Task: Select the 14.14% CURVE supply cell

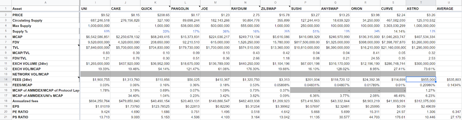Action: (x=393, y=31)
